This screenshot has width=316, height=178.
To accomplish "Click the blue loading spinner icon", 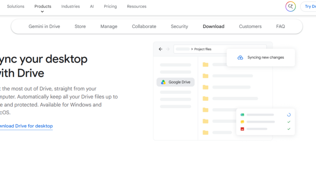I will pyautogui.click(x=289, y=115).
